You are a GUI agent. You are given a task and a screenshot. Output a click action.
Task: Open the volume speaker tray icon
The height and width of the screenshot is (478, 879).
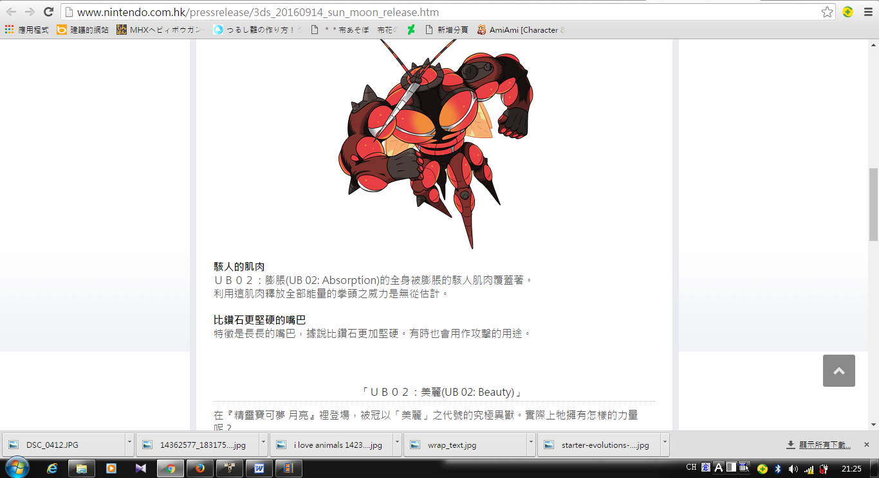click(793, 468)
